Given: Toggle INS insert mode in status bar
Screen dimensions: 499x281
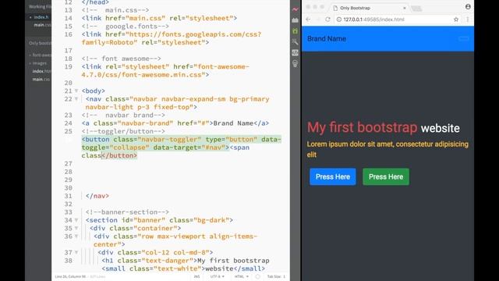Looking at the screenshot, I should pyautogui.click(x=196, y=276).
